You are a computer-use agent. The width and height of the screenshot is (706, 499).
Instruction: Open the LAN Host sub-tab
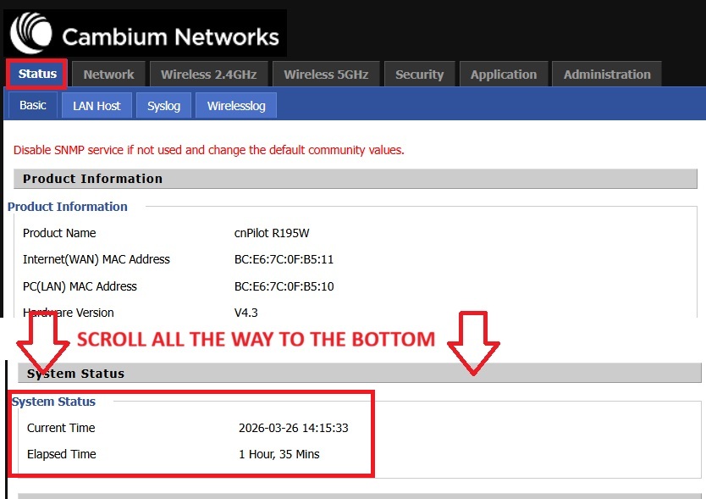[x=97, y=106]
